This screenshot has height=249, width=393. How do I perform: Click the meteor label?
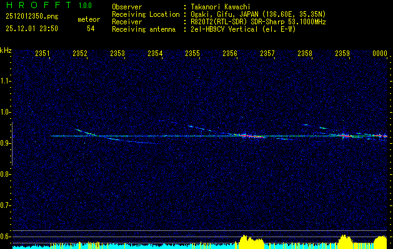(x=89, y=19)
